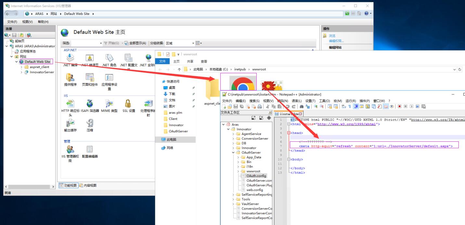Screen dimensions: 465x225
Task: Switch to the 查看 ribbon tab in Explorer
Action: 204,61
